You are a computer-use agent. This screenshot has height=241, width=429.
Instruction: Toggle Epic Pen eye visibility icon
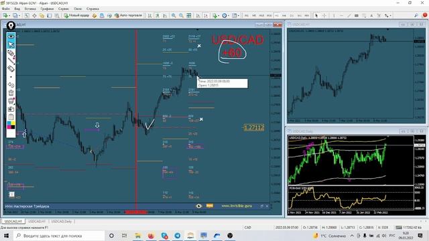[11, 36]
